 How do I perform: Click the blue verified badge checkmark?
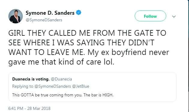(x=79, y=13)
